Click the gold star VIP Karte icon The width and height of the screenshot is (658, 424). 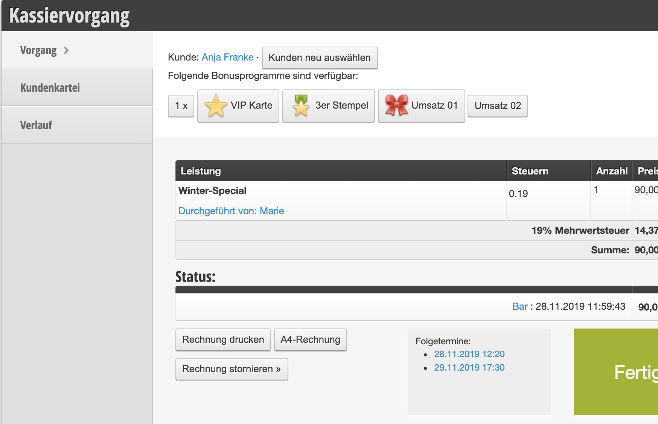tap(216, 106)
